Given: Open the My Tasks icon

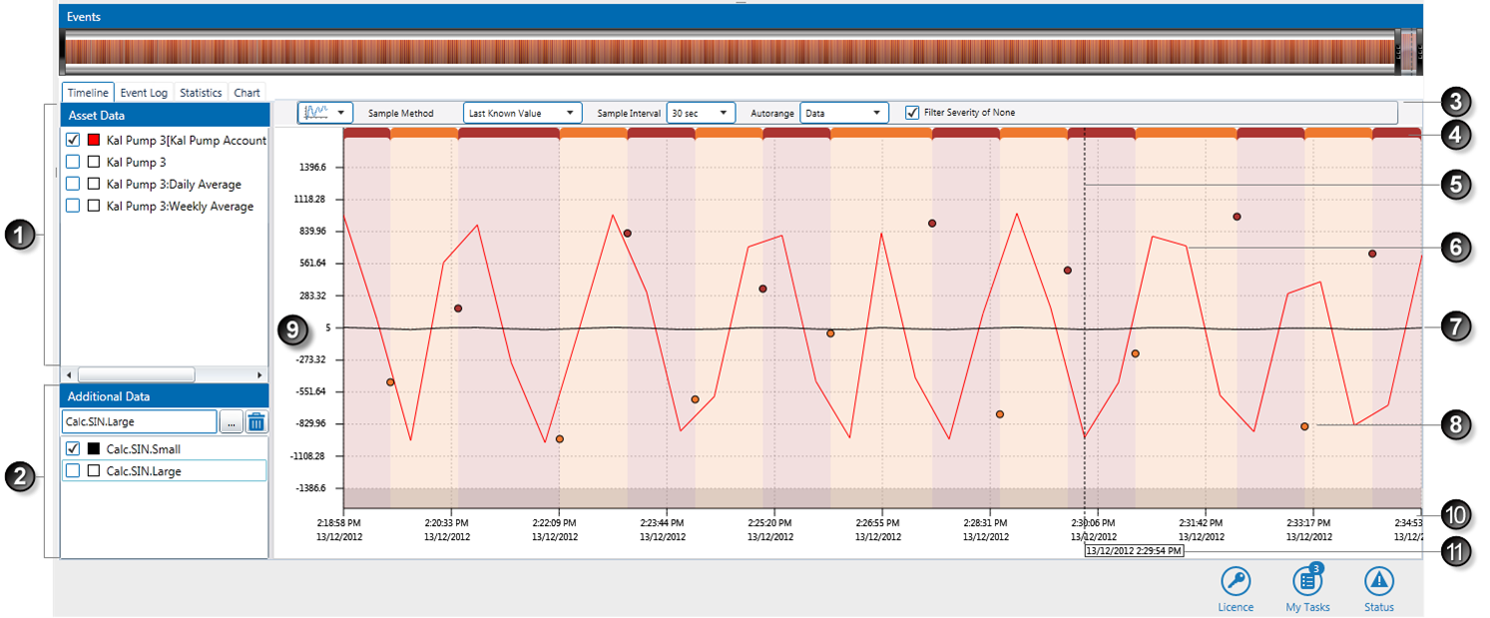Looking at the screenshot, I should pos(1306,581).
